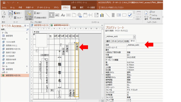Collapse navigation pane with double-chevron button
The width and height of the screenshot is (181, 102).
point(28,26)
